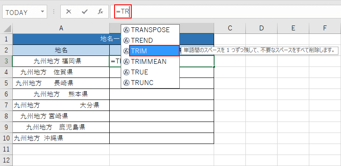Click the blue 地名一覧 title cell
This screenshot has height=166, width=341.
[x=113, y=39]
